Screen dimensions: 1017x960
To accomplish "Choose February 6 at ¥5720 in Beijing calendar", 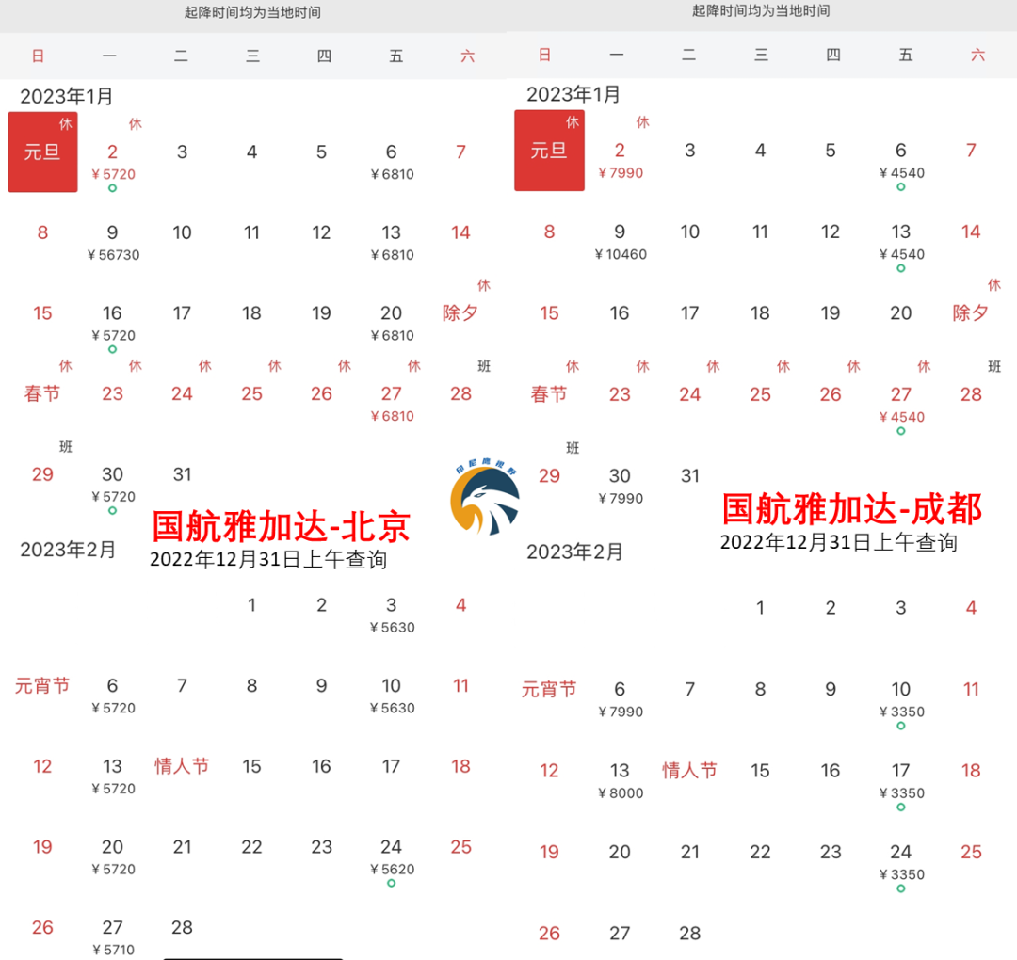I will tap(113, 695).
